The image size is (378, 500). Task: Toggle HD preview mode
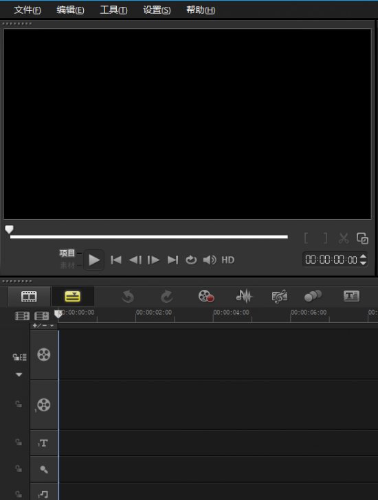tap(227, 260)
